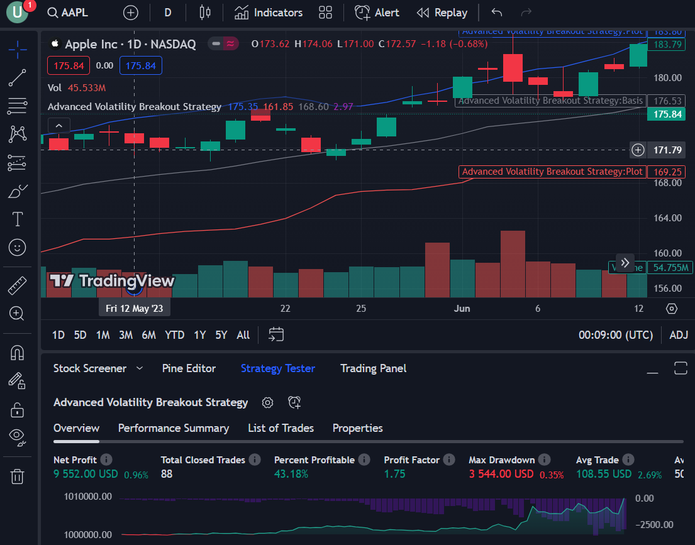Screen dimensions: 695x545
Task: Set chart range to 1M
Action: coord(103,335)
